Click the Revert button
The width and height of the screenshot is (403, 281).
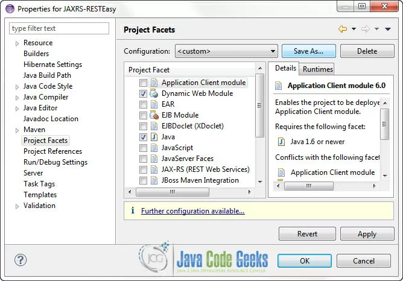[x=307, y=234]
